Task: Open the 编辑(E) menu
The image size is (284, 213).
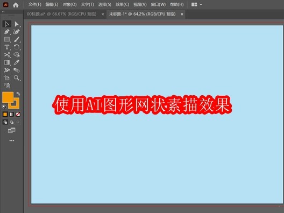Action: point(52,4)
